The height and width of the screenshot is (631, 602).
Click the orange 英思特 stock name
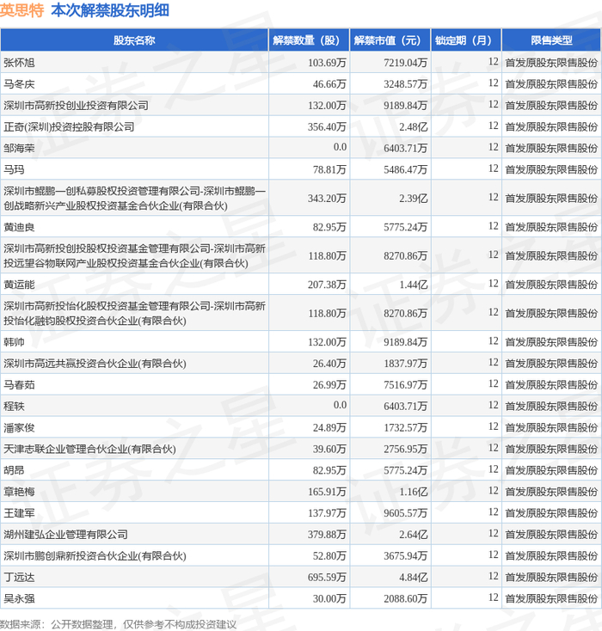tap(21, 10)
